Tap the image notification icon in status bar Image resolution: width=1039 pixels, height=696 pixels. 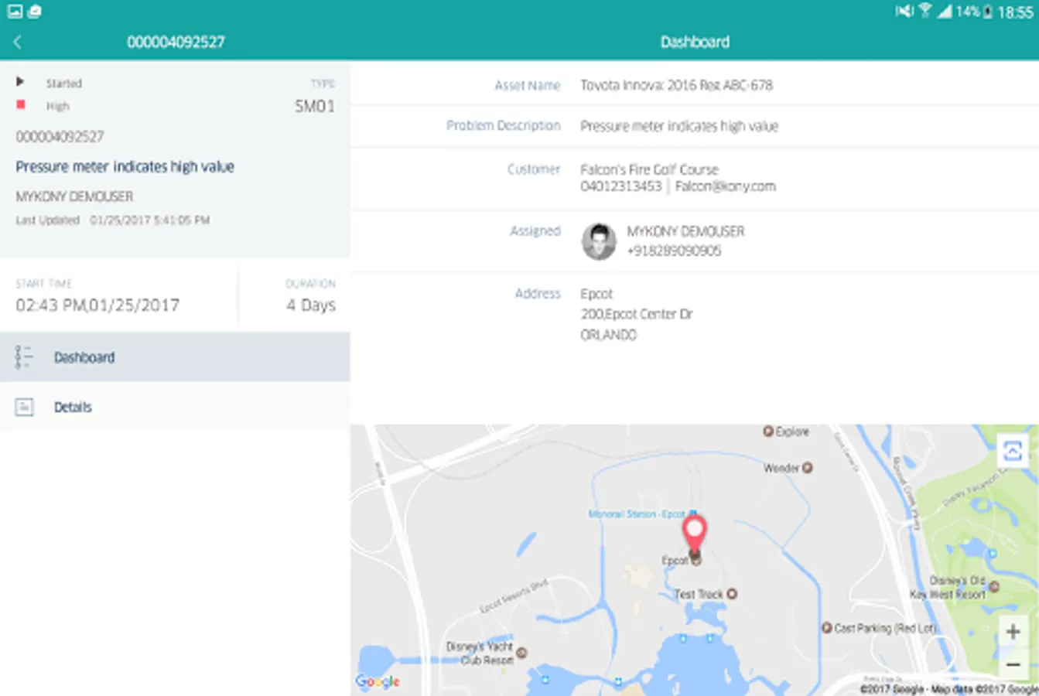click(15, 11)
